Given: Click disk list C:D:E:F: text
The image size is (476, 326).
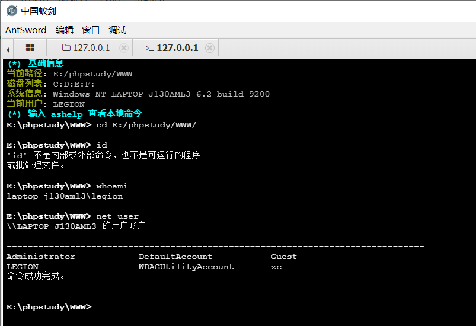Looking at the screenshot, I should (74, 84).
